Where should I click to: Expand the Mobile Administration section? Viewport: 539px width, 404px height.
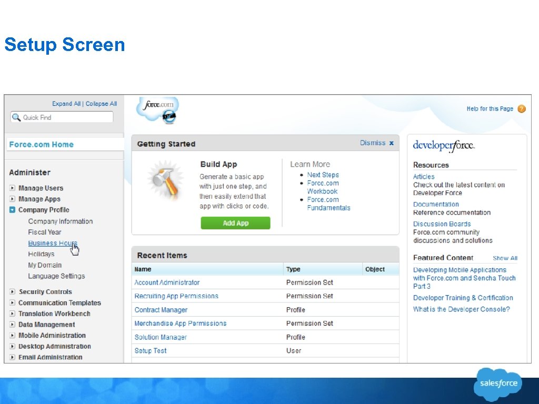(x=13, y=335)
